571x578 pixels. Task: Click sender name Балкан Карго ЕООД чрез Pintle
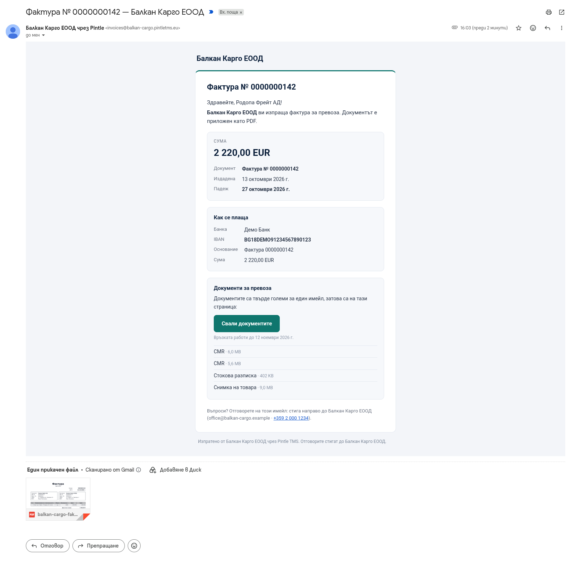(65, 28)
